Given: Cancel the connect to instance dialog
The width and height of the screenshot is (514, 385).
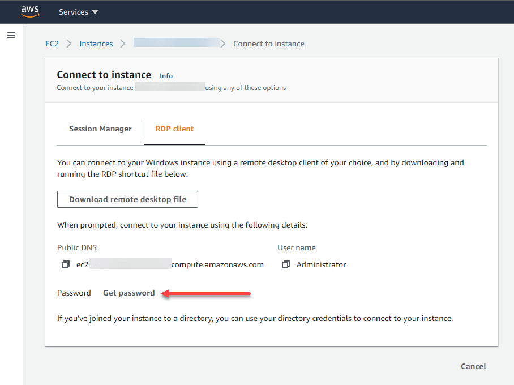Looking at the screenshot, I should 473,366.
